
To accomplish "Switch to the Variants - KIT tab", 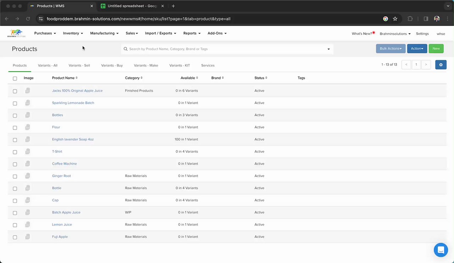I will [x=179, y=65].
